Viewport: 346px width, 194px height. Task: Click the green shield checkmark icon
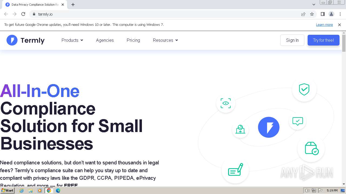304,89
